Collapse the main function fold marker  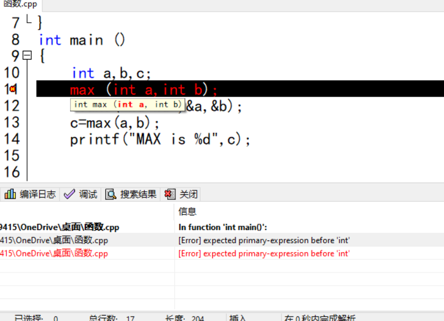tap(27, 55)
